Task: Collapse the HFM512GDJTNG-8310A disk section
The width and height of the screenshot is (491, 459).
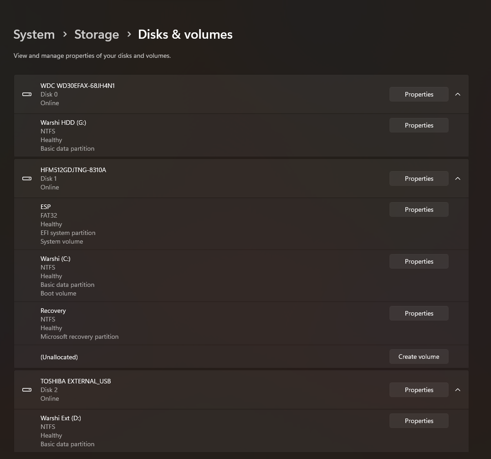Action: [x=458, y=178]
